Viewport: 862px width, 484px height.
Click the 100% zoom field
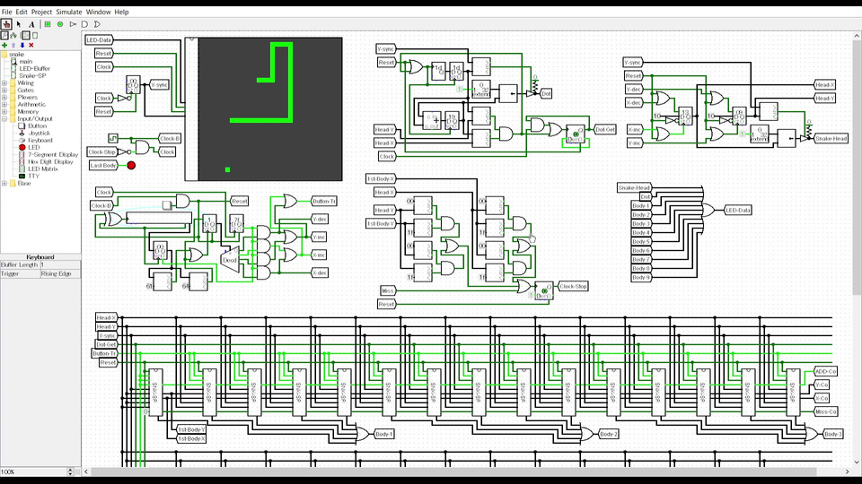[x=33, y=472]
